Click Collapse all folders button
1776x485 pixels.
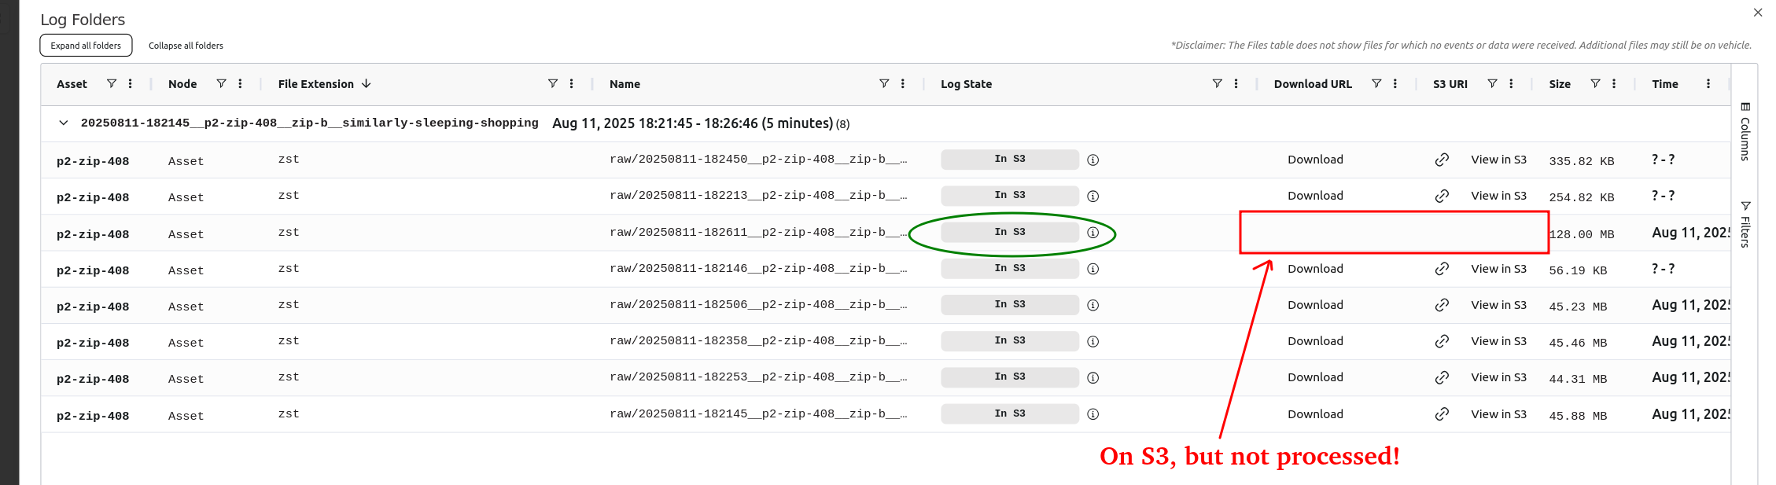coord(186,46)
